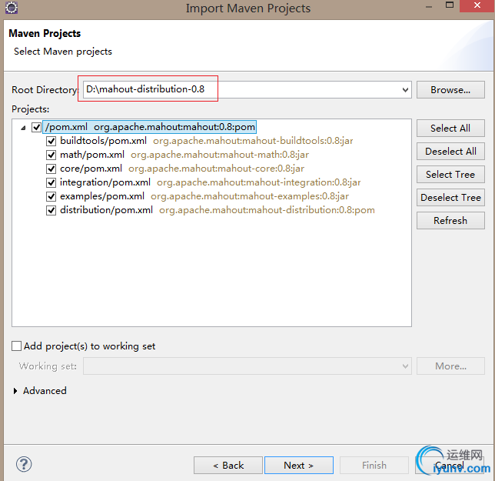Click the Finish button
Image resolution: width=495 pixels, height=481 pixels.
[x=374, y=465]
